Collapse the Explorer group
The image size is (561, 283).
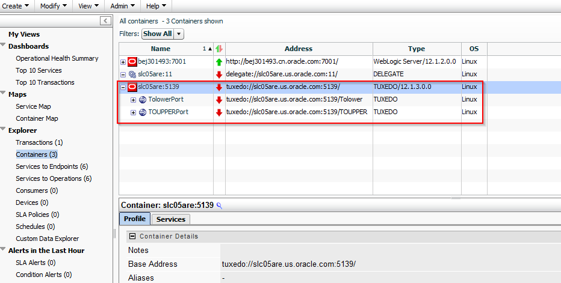pos(3,129)
